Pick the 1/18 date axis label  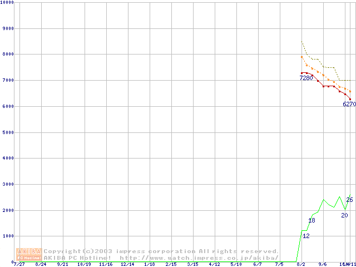click(149, 264)
